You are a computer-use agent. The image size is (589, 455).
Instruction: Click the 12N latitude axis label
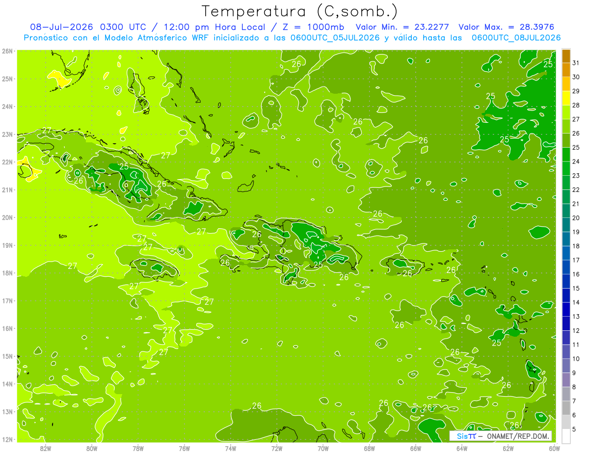(x=7, y=439)
